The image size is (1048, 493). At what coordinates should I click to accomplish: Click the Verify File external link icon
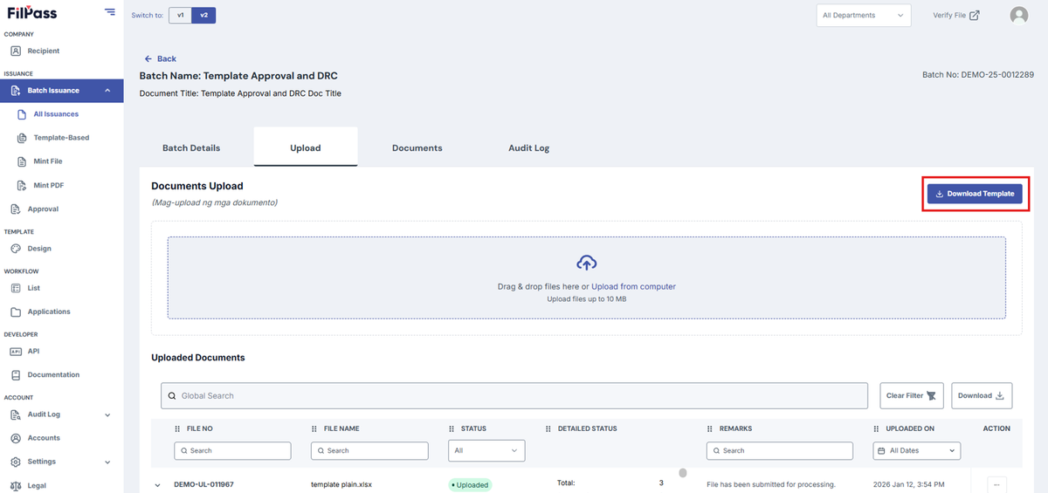975,15
